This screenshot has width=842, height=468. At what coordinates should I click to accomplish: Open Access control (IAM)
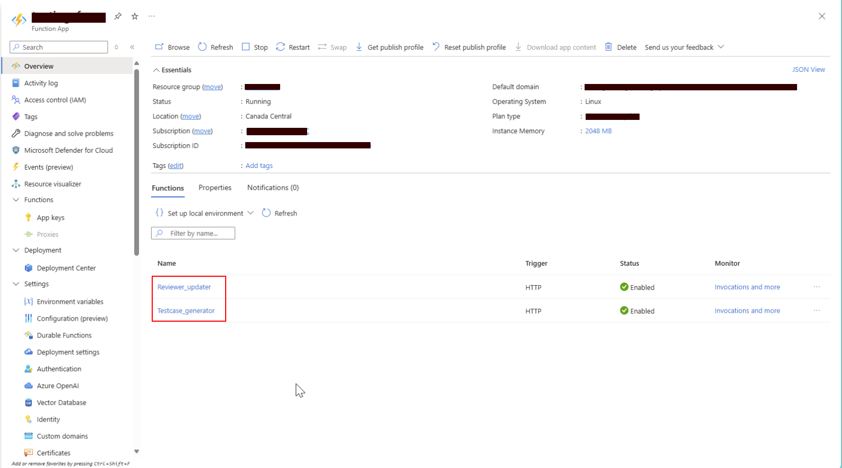pos(55,100)
